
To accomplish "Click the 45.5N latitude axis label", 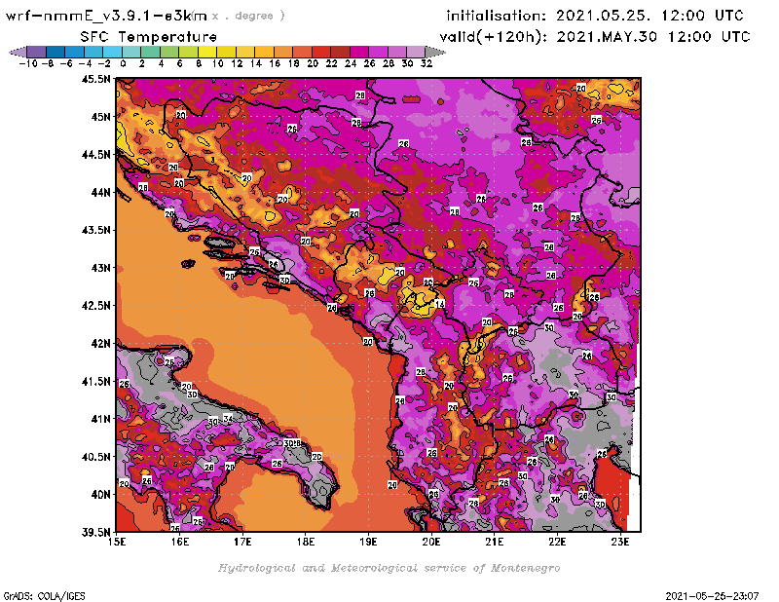I will (x=94, y=79).
